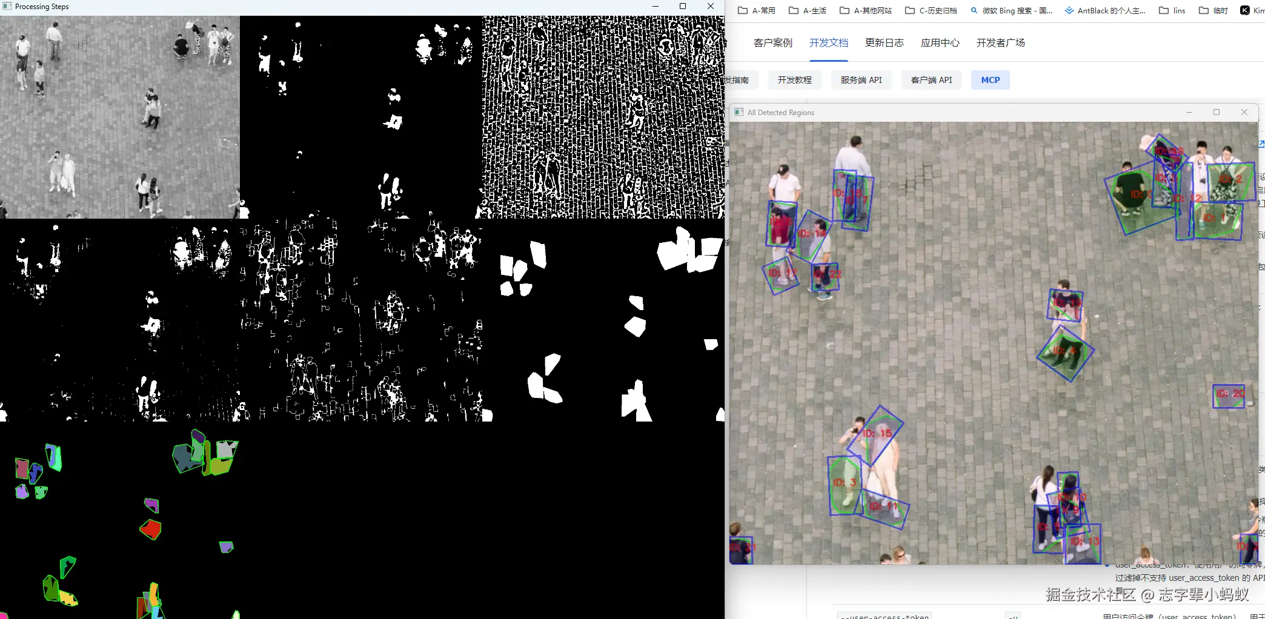Select the MCP tab
The image size is (1265, 619).
point(991,80)
